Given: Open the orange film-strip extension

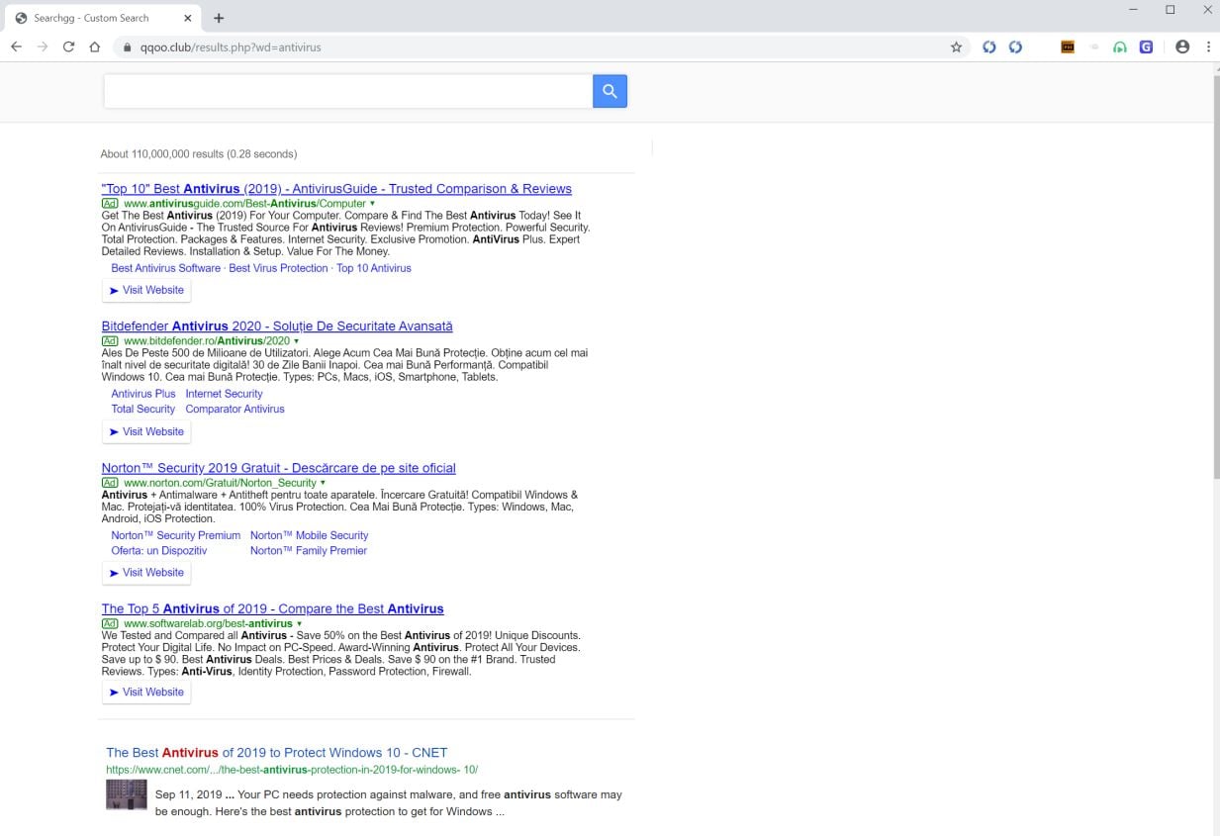Looking at the screenshot, I should [1068, 46].
